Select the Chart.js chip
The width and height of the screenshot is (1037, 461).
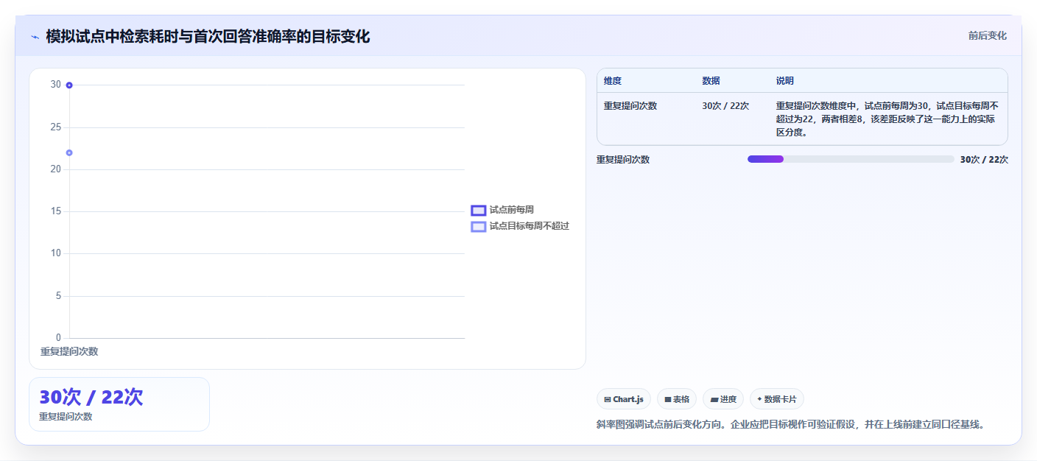[x=624, y=399]
